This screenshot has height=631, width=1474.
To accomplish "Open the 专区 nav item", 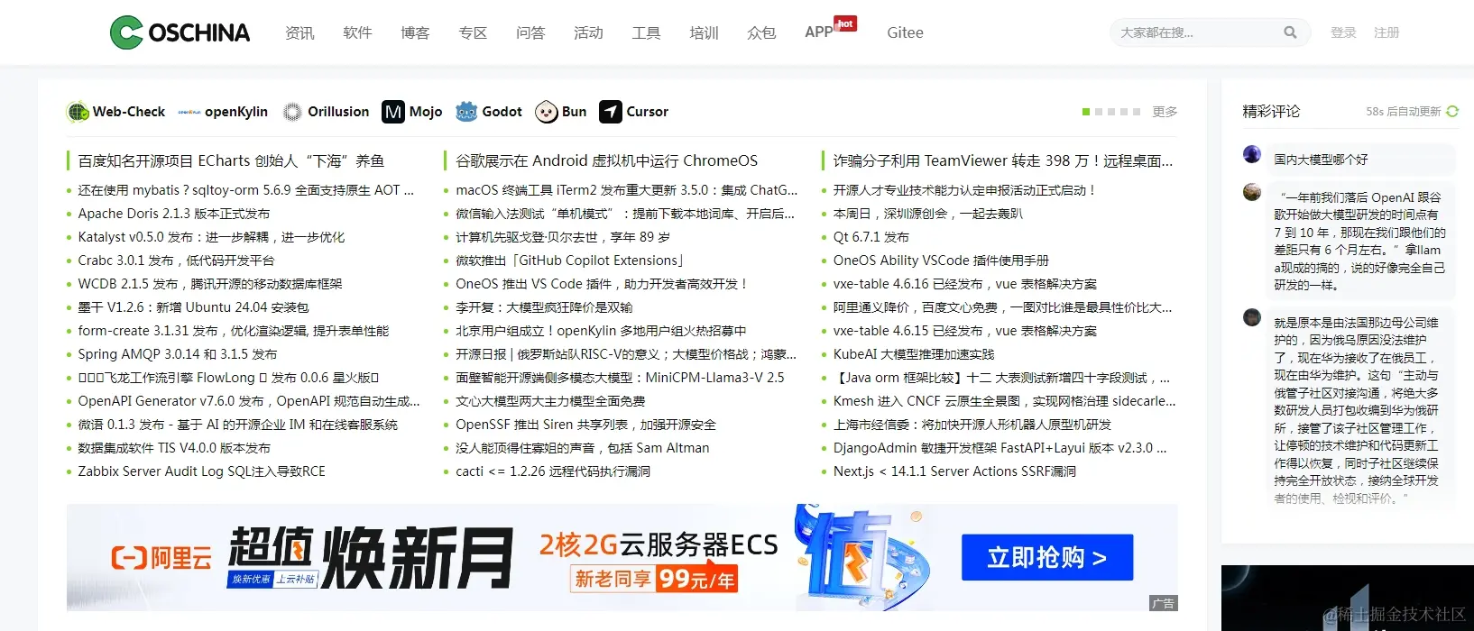I will click(x=473, y=32).
